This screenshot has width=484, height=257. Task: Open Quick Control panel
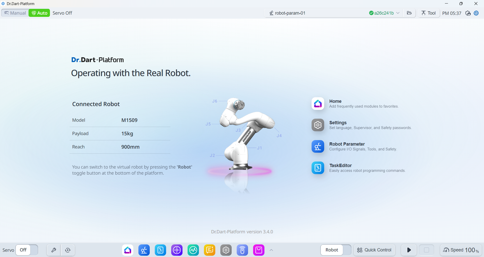pos(374,250)
